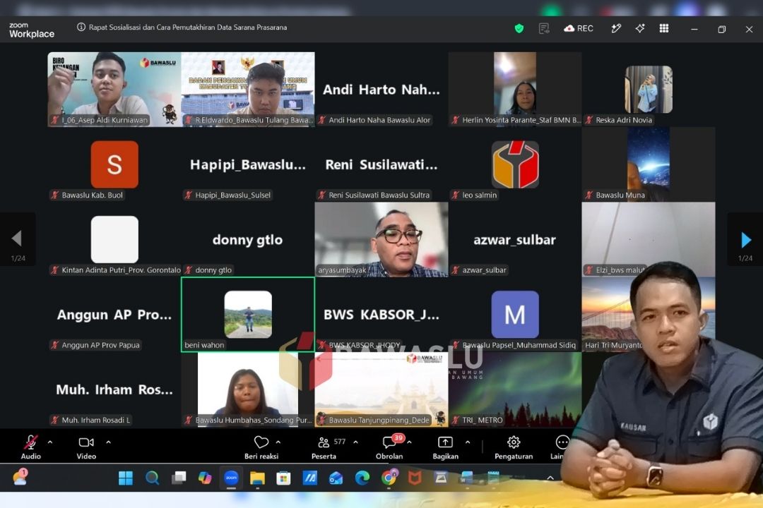Open File Explorer from the taskbar
Screen dimensions: 763x508
tap(257, 478)
